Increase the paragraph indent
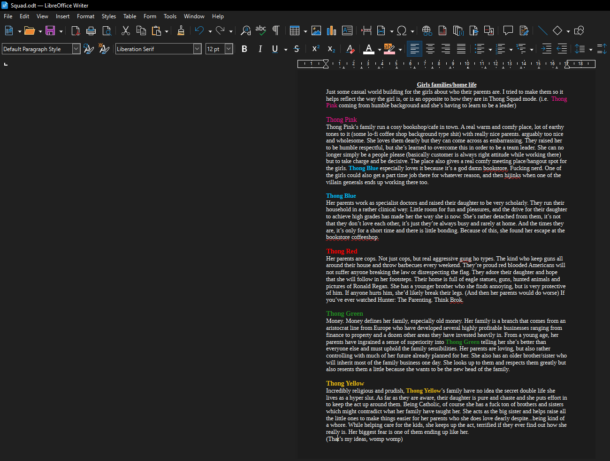Image resolution: width=610 pixels, height=461 pixels. [x=547, y=49]
